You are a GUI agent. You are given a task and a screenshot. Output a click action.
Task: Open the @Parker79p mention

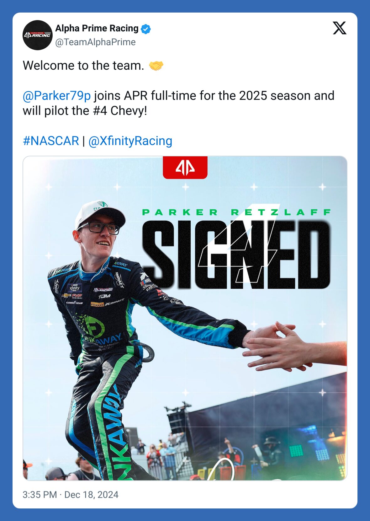57,96
